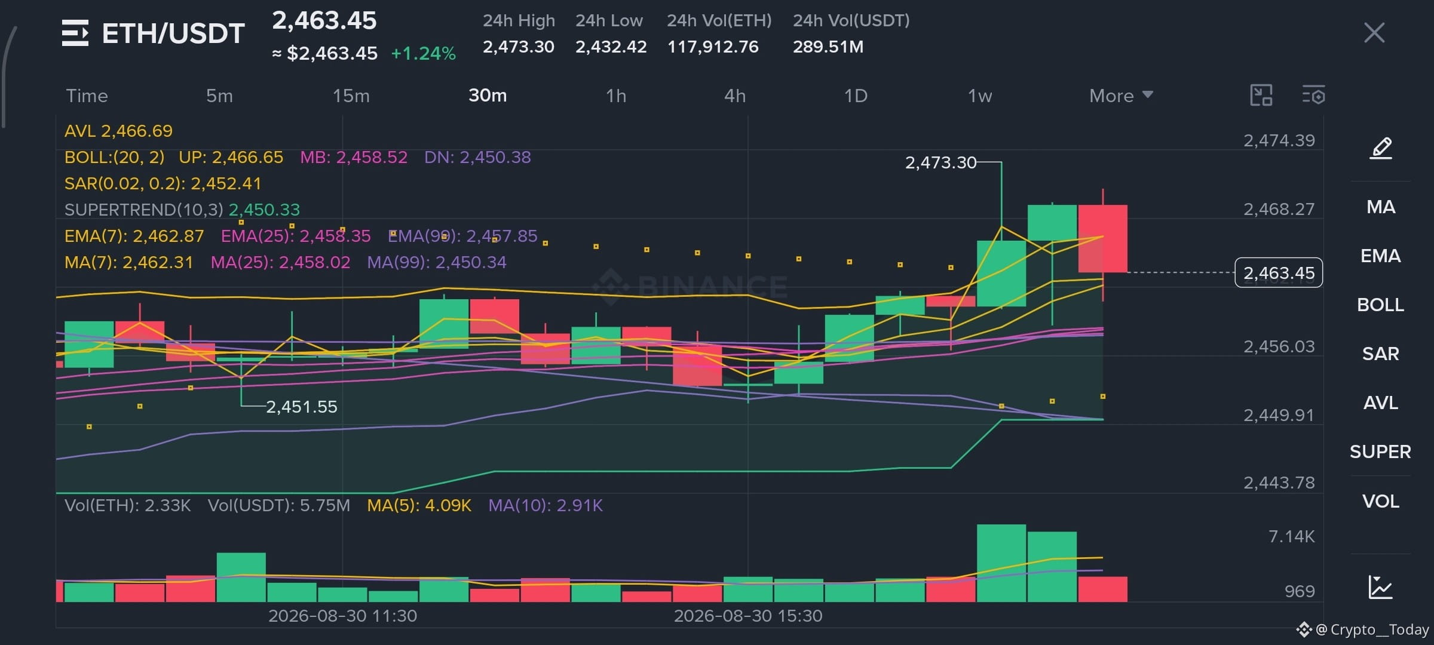This screenshot has height=645, width=1434.
Task: Click the Vol(ETH): 2.33K label
Action: pos(128,505)
